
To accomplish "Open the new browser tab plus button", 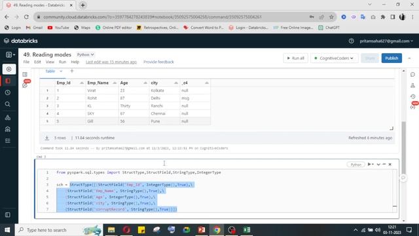I will pyautogui.click(x=83, y=5).
